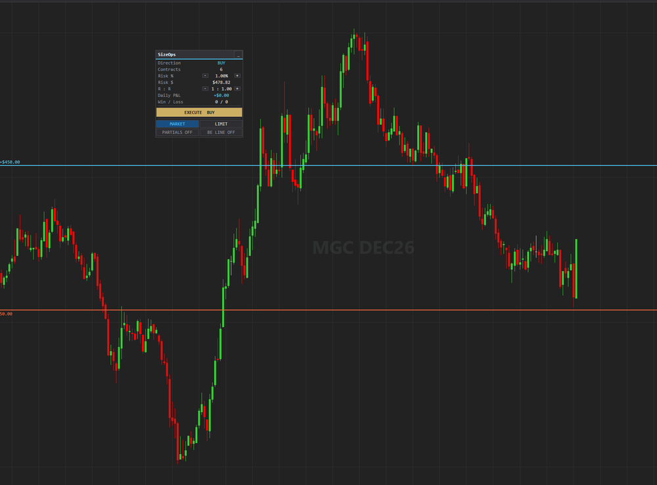Click the R : R value 1 : 1.00
Viewport: 657px width, 485px height.
point(221,89)
